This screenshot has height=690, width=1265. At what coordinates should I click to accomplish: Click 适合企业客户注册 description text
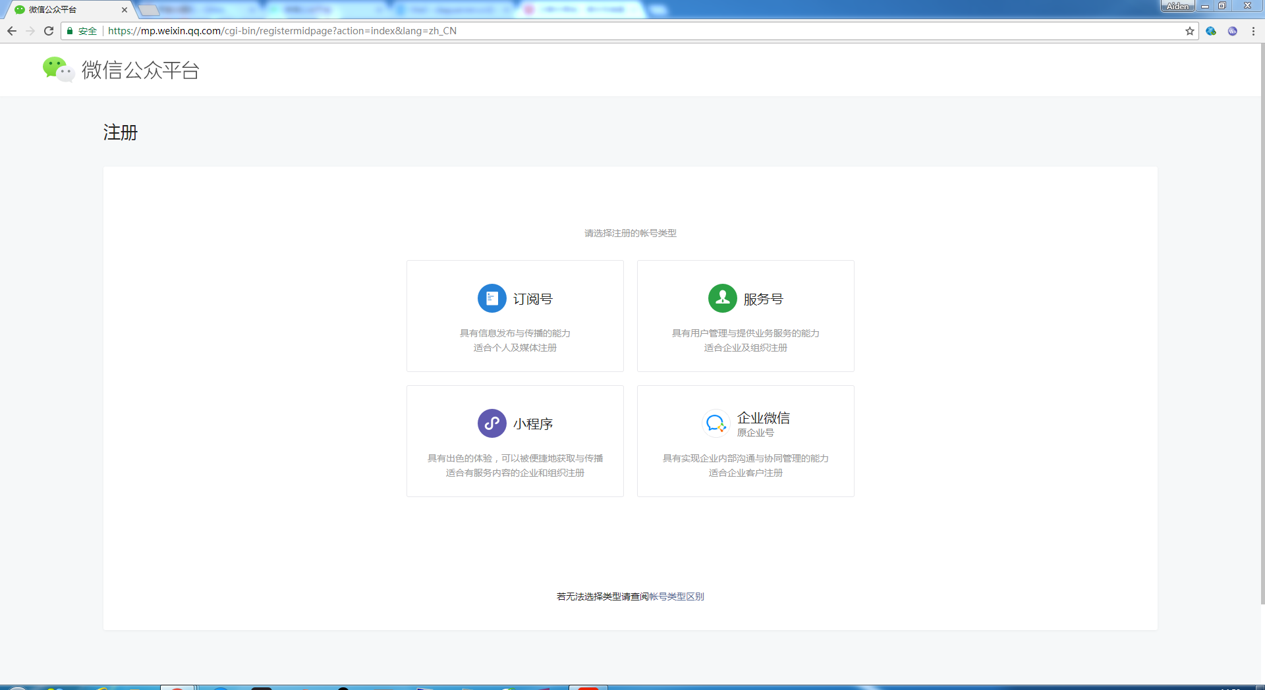(x=746, y=473)
